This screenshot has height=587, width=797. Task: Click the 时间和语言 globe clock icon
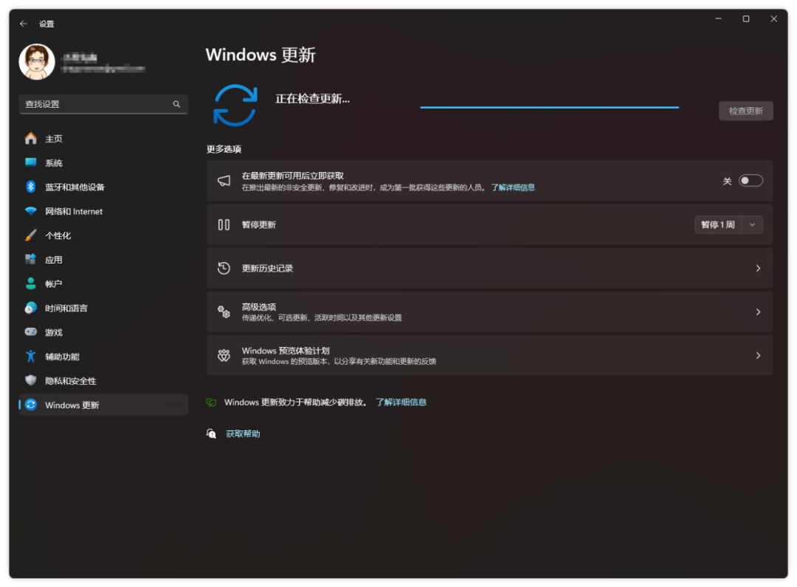tap(31, 308)
